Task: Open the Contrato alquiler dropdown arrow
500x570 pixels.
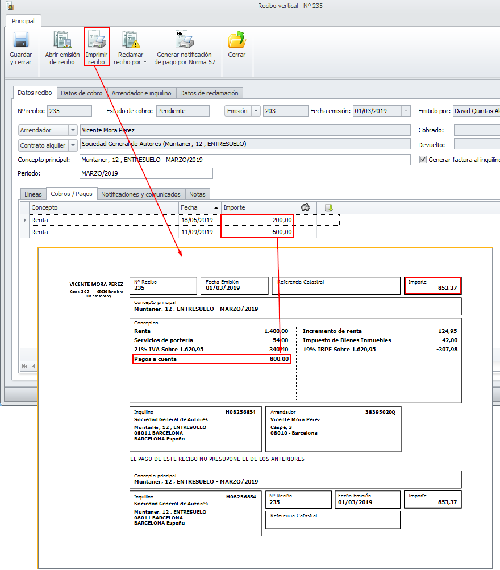Action: click(x=73, y=145)
